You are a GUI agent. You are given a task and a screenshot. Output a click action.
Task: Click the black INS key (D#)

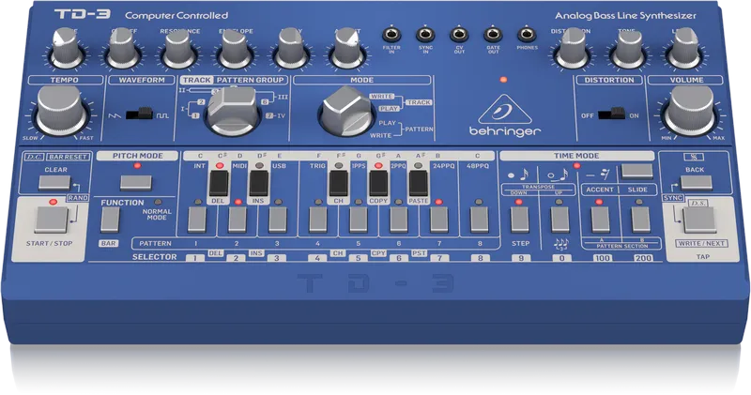[259, 183]
